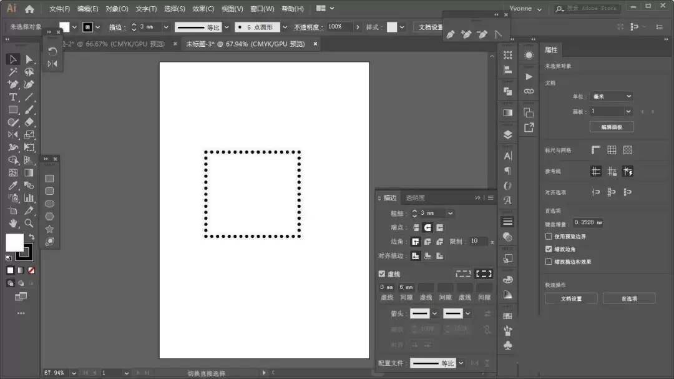Select the Column Graph tool
The image size is (674, 379).
click(x=29, y=198)
